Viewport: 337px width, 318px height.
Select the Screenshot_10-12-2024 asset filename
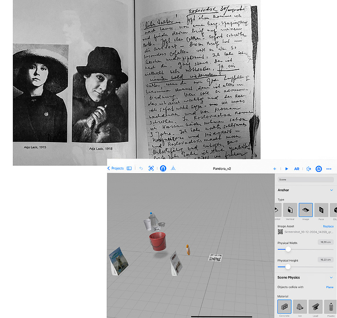coord(309,232)
